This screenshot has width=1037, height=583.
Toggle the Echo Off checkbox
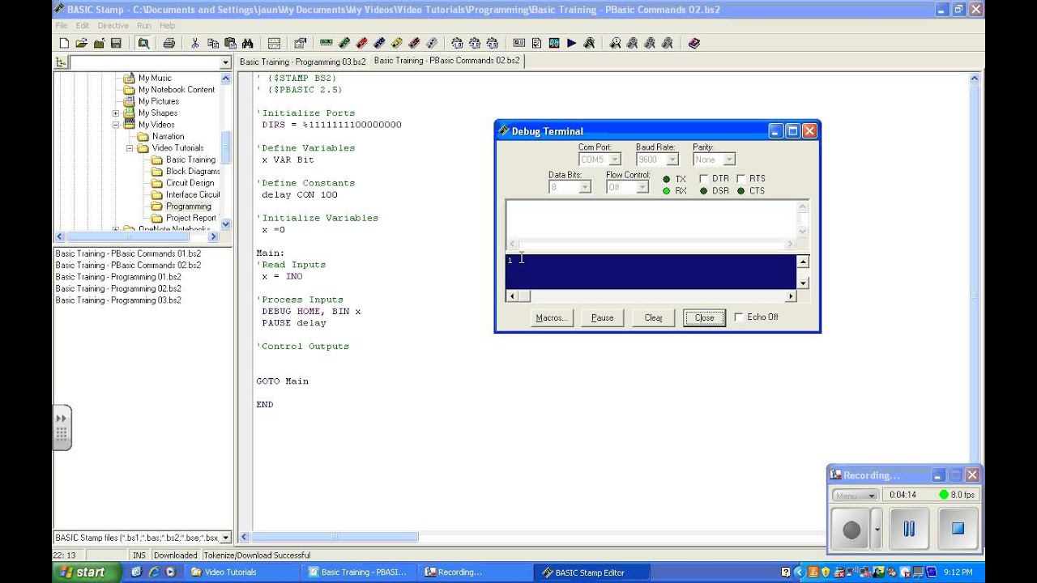(739, 317)
